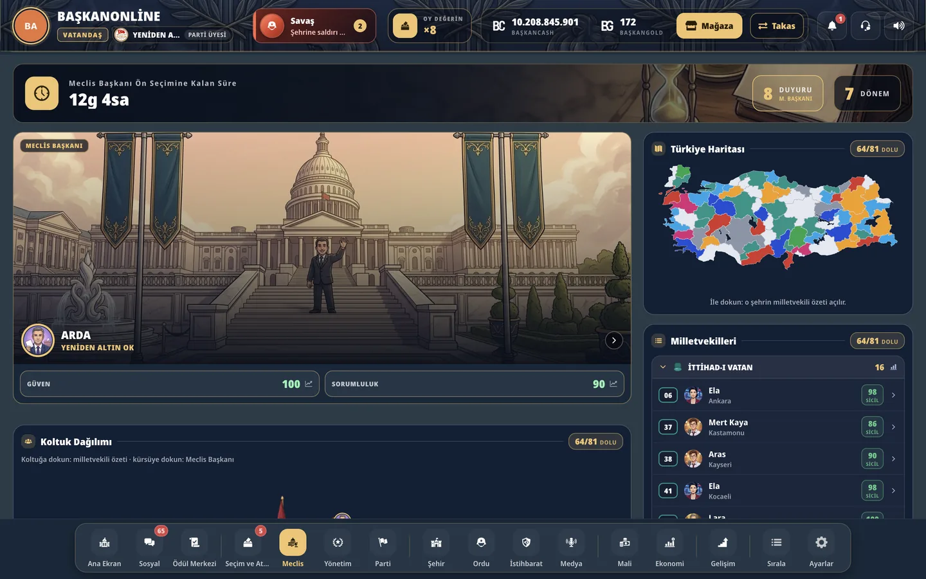This screenshot has height=579, width=926.
Task: Open the Medya microphone icon
Action: coord(571,542)
